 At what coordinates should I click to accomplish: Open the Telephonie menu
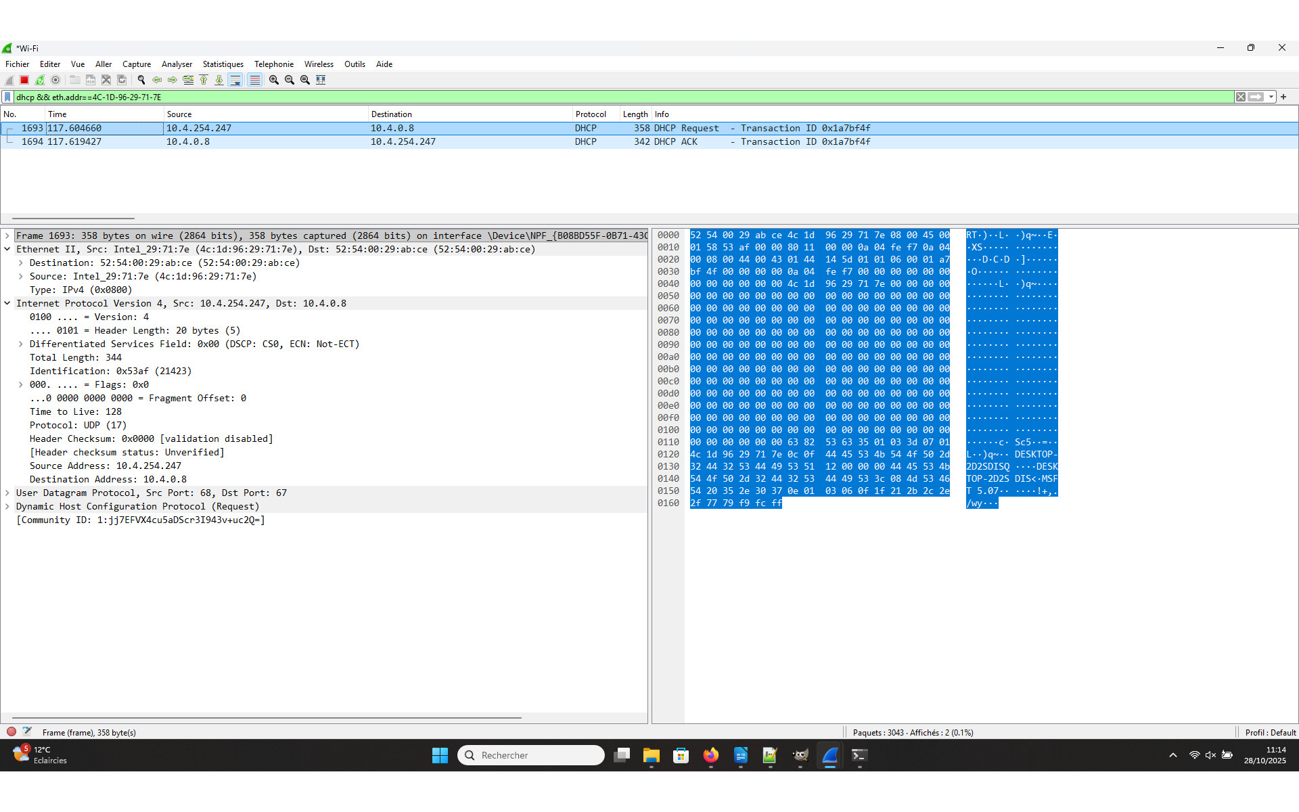(273, 64)
